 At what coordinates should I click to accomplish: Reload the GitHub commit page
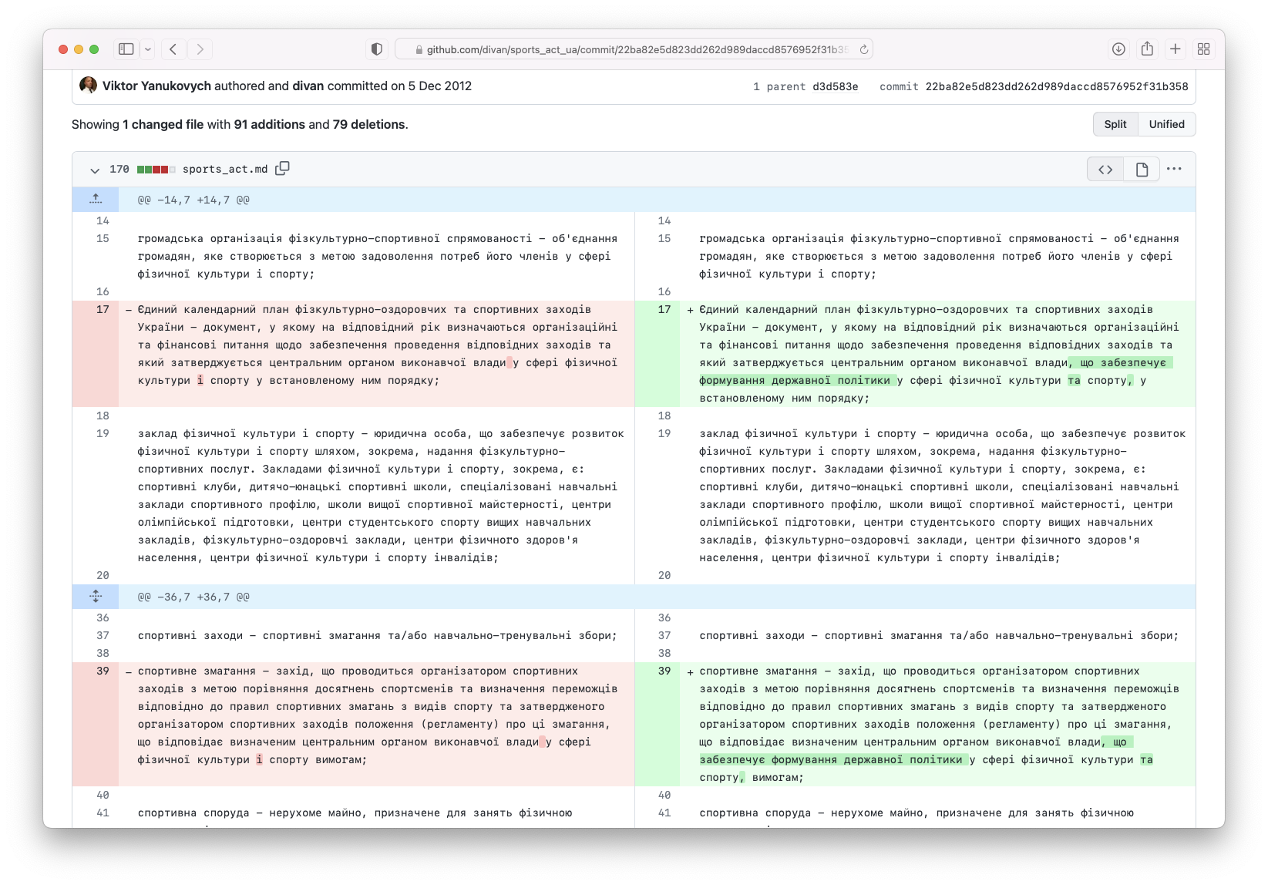click(864, 49)
